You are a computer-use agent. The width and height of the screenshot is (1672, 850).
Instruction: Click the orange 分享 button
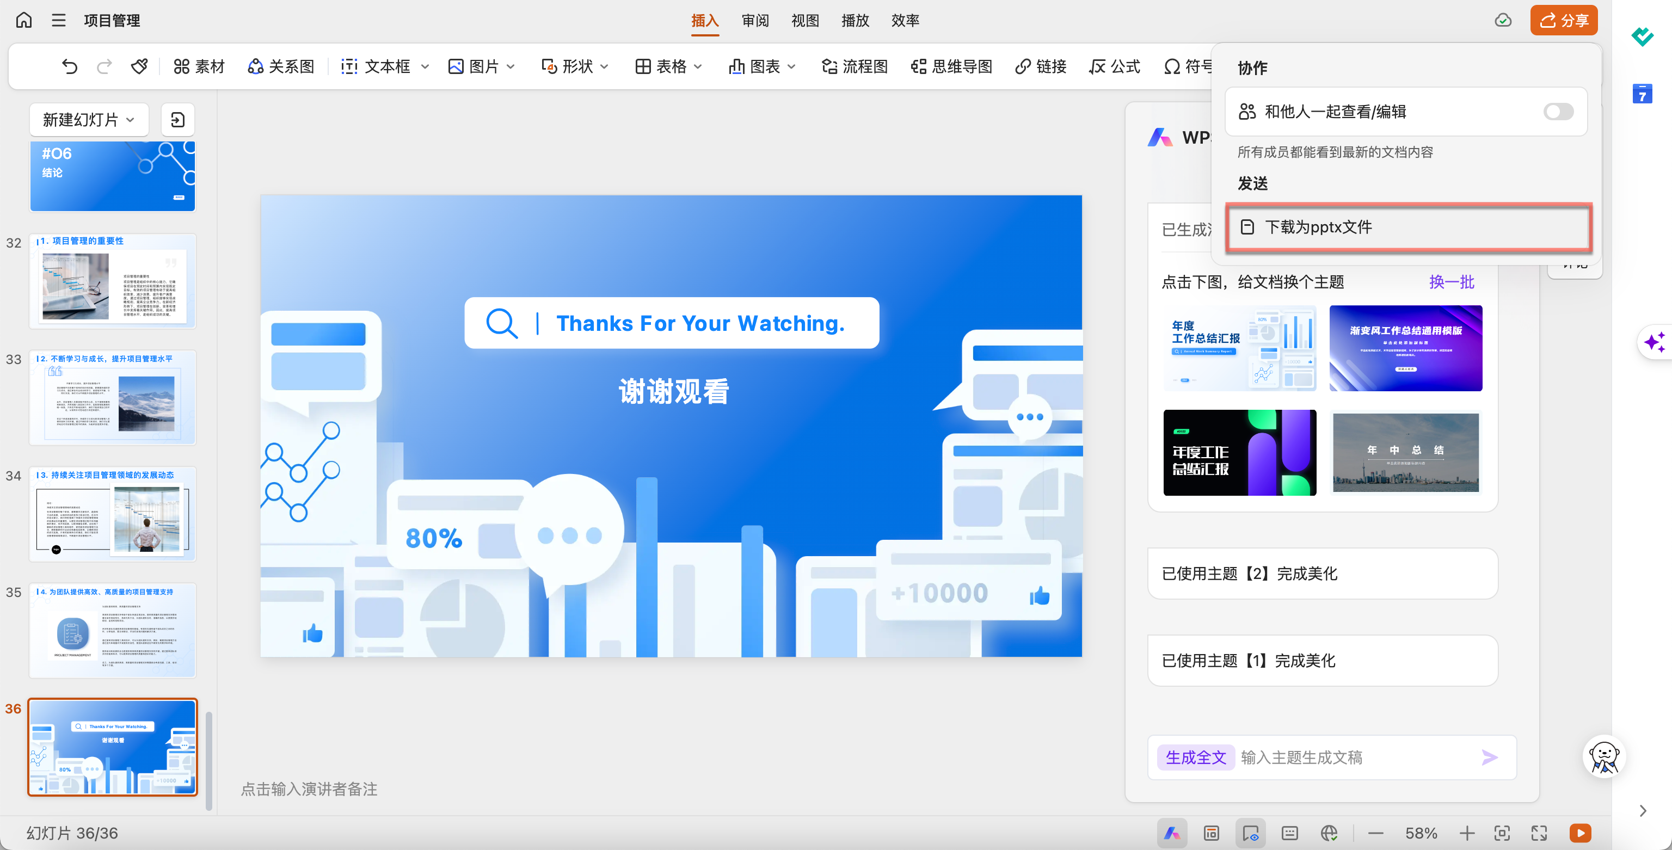(1564, 20)
